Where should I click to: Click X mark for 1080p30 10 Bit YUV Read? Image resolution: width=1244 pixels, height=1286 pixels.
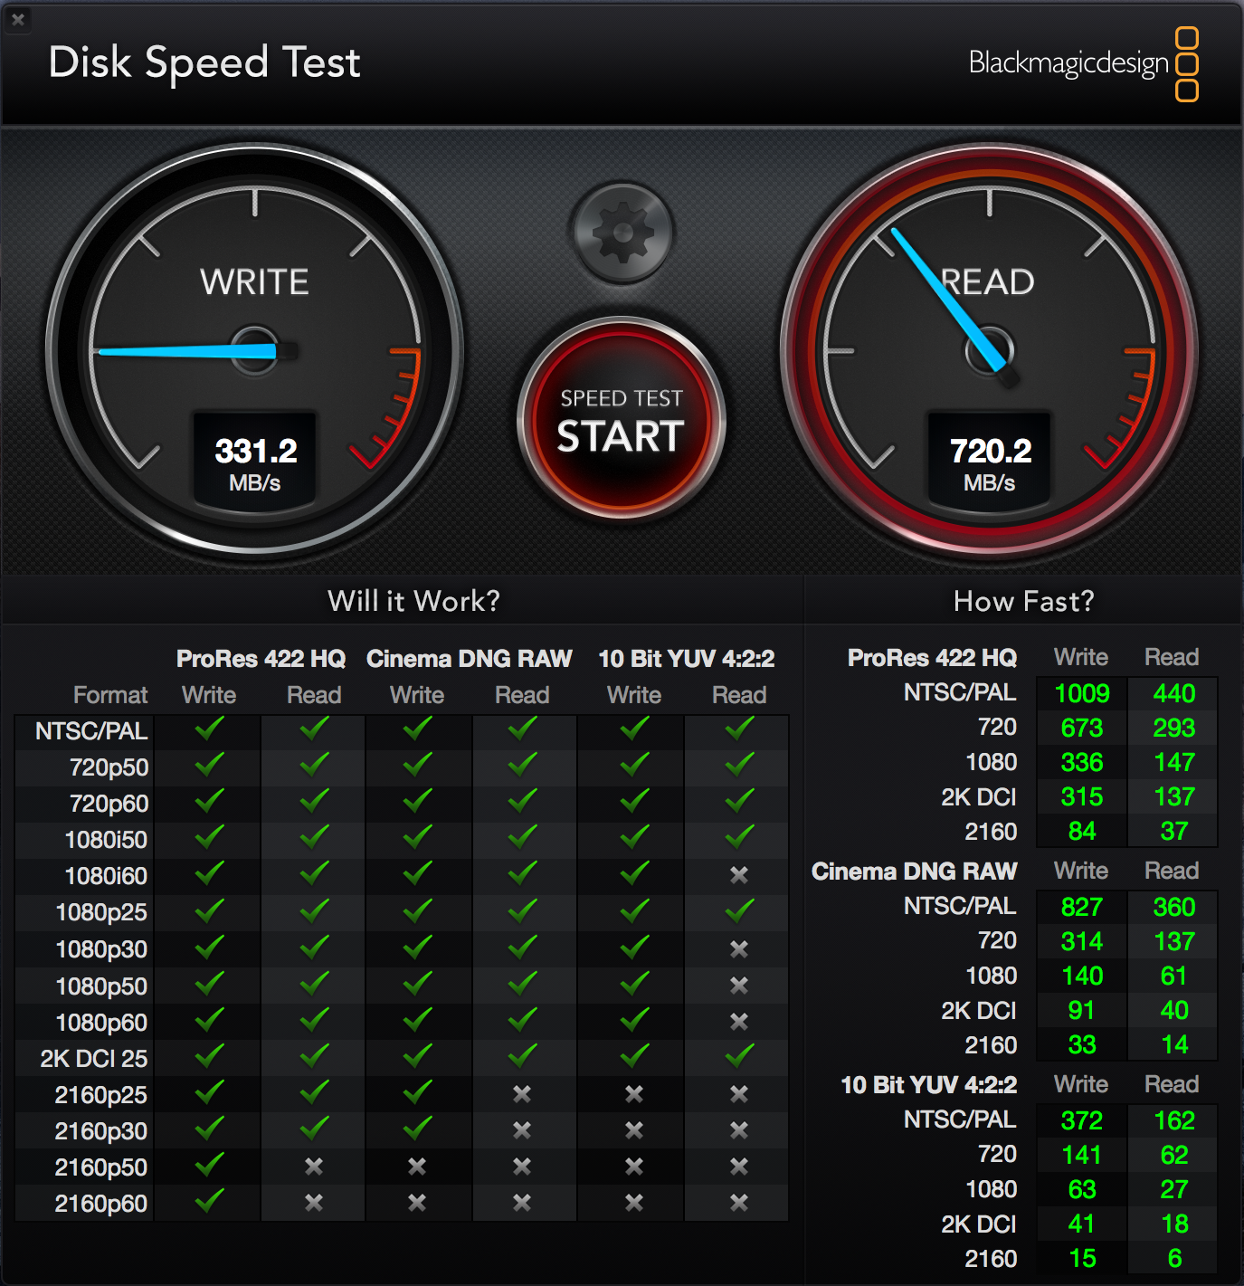(x=739, y=949)
